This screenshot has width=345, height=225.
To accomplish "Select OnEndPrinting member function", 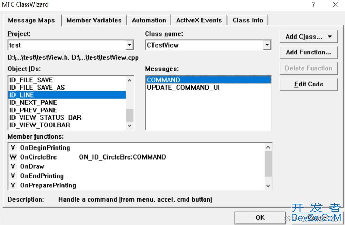I will [x=136, y=176].
